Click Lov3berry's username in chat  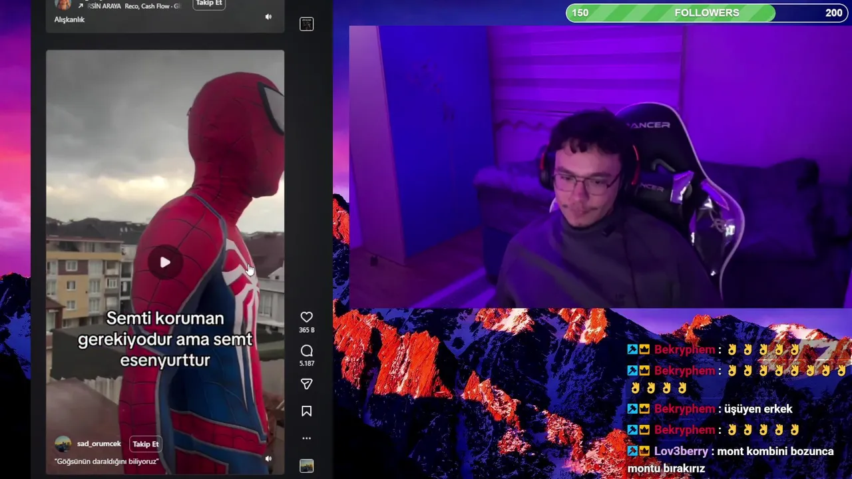681,452
